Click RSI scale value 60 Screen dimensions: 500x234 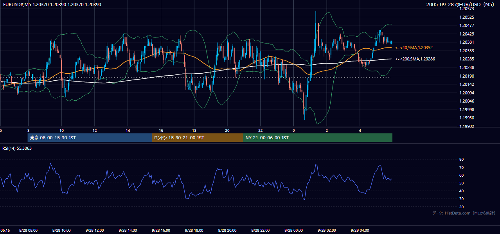(x=462, y=175)
